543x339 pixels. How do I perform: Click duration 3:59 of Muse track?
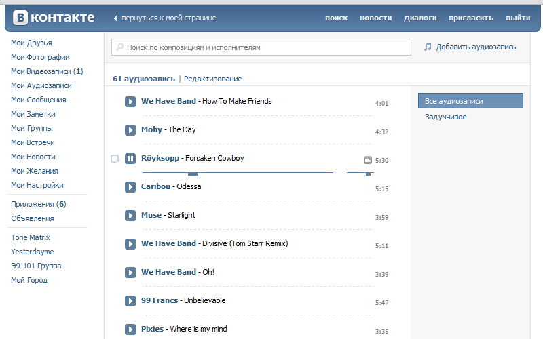(381, 217)
